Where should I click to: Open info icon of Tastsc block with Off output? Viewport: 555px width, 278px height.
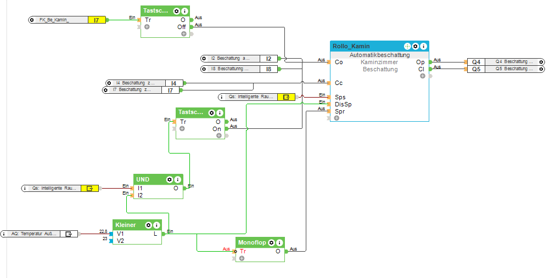pos(184,12)
